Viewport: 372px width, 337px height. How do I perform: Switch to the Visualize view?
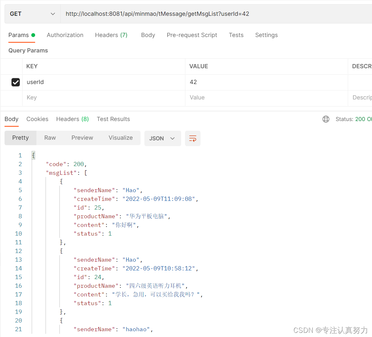121,138
